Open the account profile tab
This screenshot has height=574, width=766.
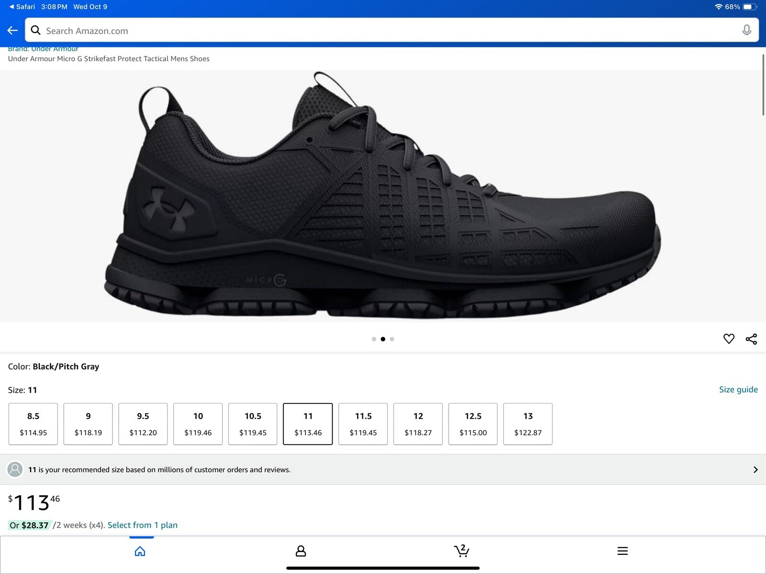tap(301, 551)
